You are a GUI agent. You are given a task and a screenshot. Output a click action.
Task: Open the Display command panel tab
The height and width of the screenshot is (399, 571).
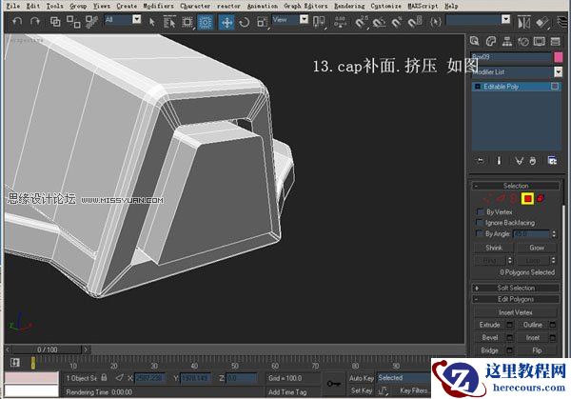click(x=540, y=41)
